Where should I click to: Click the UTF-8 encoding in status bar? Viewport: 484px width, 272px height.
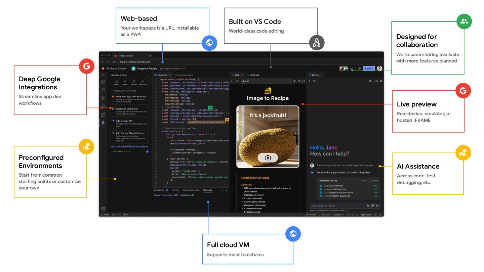pyautogui.click(x=350, y=215)
